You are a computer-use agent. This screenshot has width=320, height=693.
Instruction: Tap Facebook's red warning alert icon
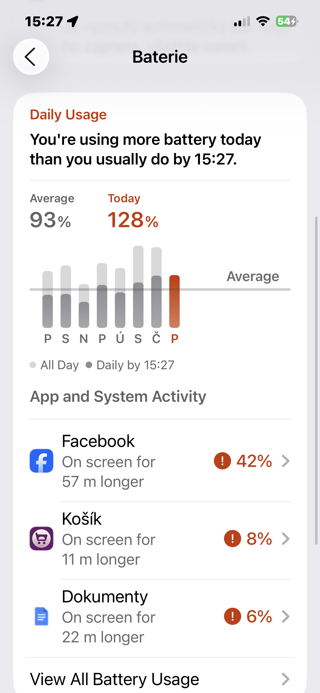click(x=222, y=461)
